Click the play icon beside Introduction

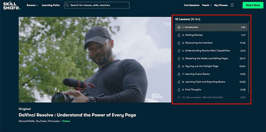pyautogui.click(x=179, y=27)
